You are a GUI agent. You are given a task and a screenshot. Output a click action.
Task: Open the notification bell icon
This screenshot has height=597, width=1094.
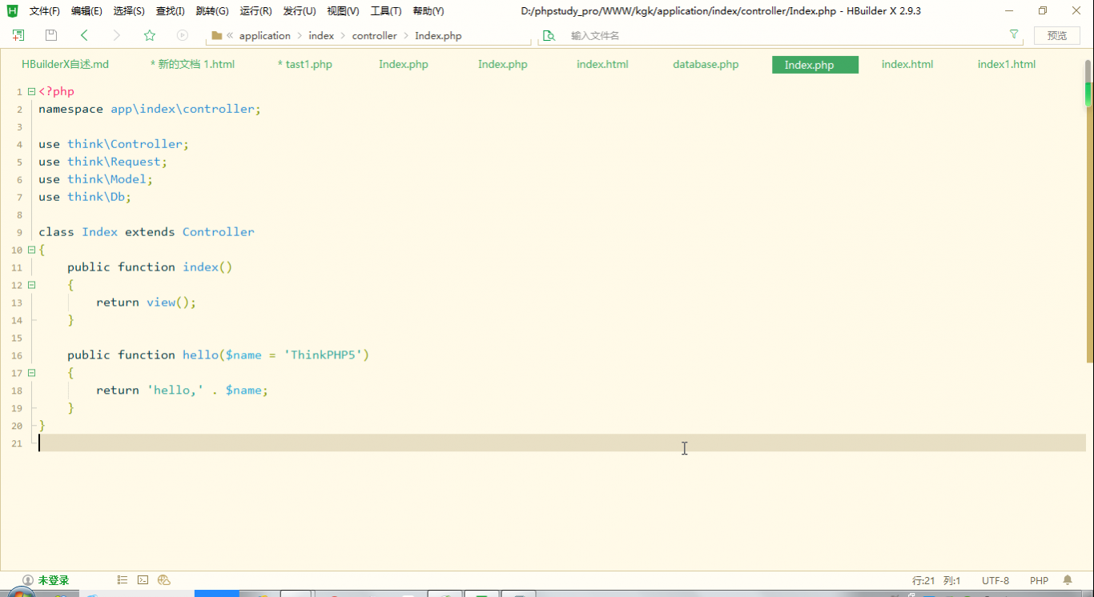point(1068,580)
